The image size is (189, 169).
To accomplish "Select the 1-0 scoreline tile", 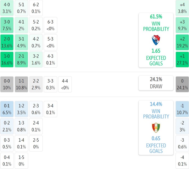I will tap(7, 60).
